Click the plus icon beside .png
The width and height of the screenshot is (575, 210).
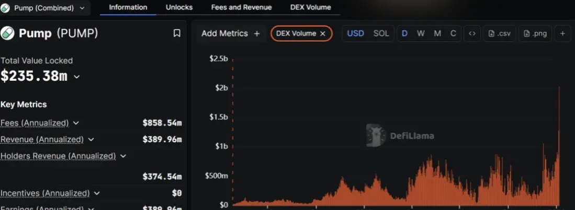point(562,33)
